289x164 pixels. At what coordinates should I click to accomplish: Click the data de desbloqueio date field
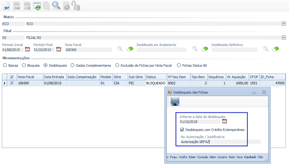pos(200,122)
